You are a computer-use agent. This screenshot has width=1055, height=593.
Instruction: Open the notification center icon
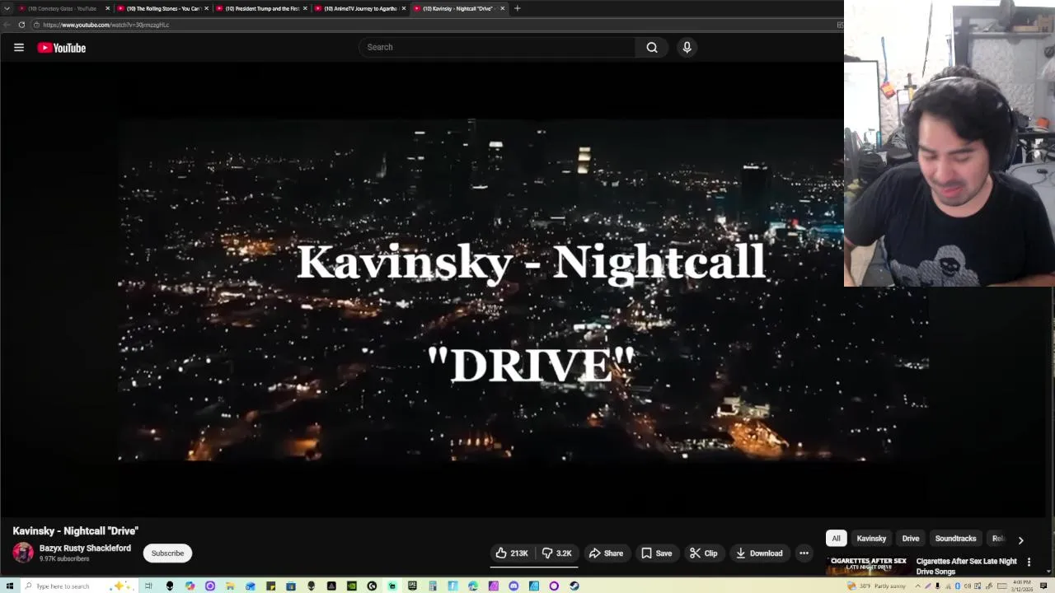click(x=1043, y=586)
